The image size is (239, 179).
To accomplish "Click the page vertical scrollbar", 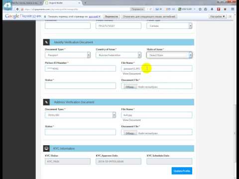I will (235, 133).
